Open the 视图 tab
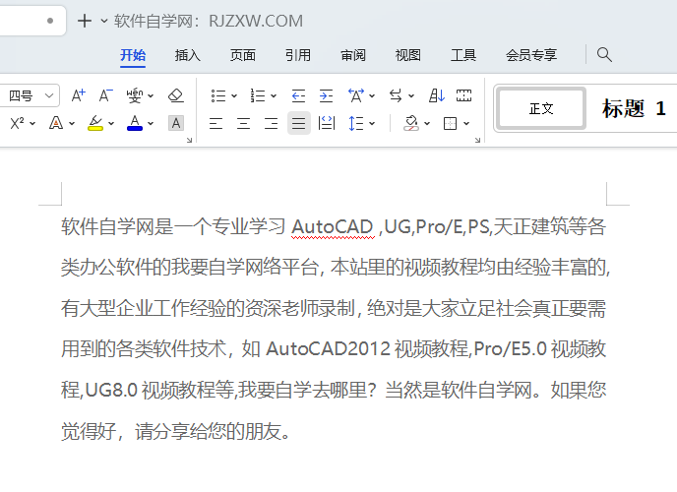Image resolution: width=677 pixels, height=492 pixels. tap(408, 55)
